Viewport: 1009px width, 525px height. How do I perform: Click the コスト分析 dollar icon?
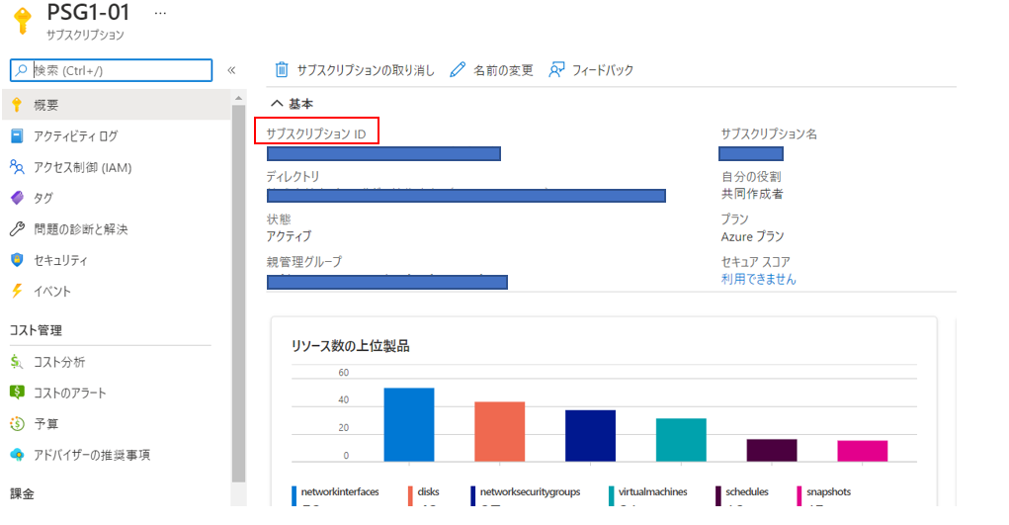pos(18,362)
